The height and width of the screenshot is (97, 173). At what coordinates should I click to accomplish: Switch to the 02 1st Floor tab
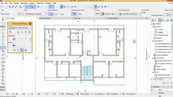coord(45,18)
